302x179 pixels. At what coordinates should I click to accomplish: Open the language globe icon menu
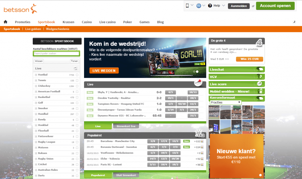tap(198, 6)
